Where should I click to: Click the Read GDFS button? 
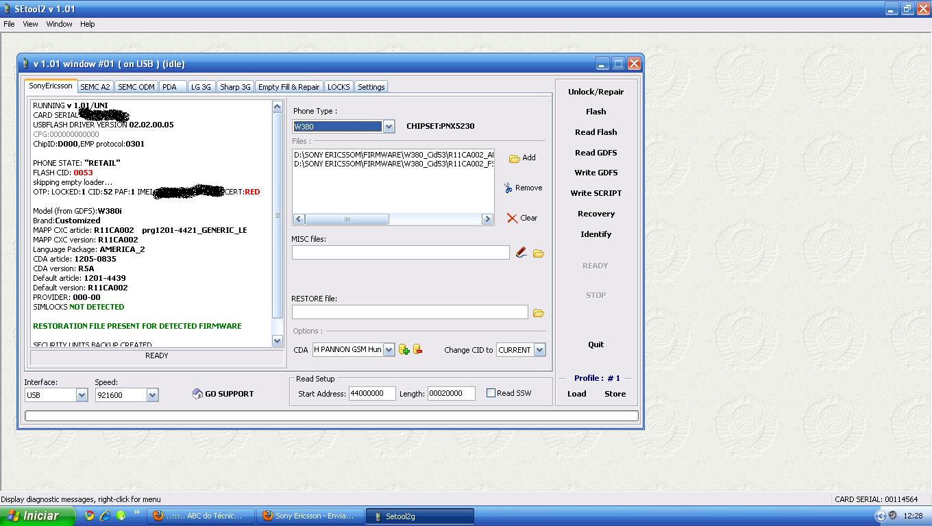coord(596,153)
